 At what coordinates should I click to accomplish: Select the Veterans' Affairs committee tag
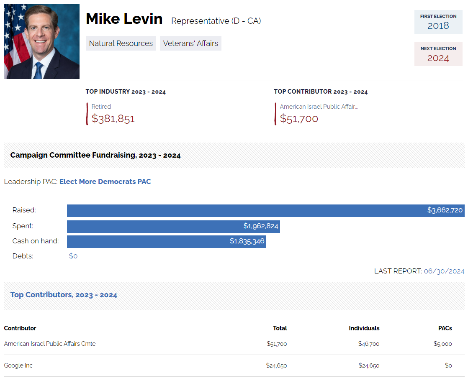[190, 43]
